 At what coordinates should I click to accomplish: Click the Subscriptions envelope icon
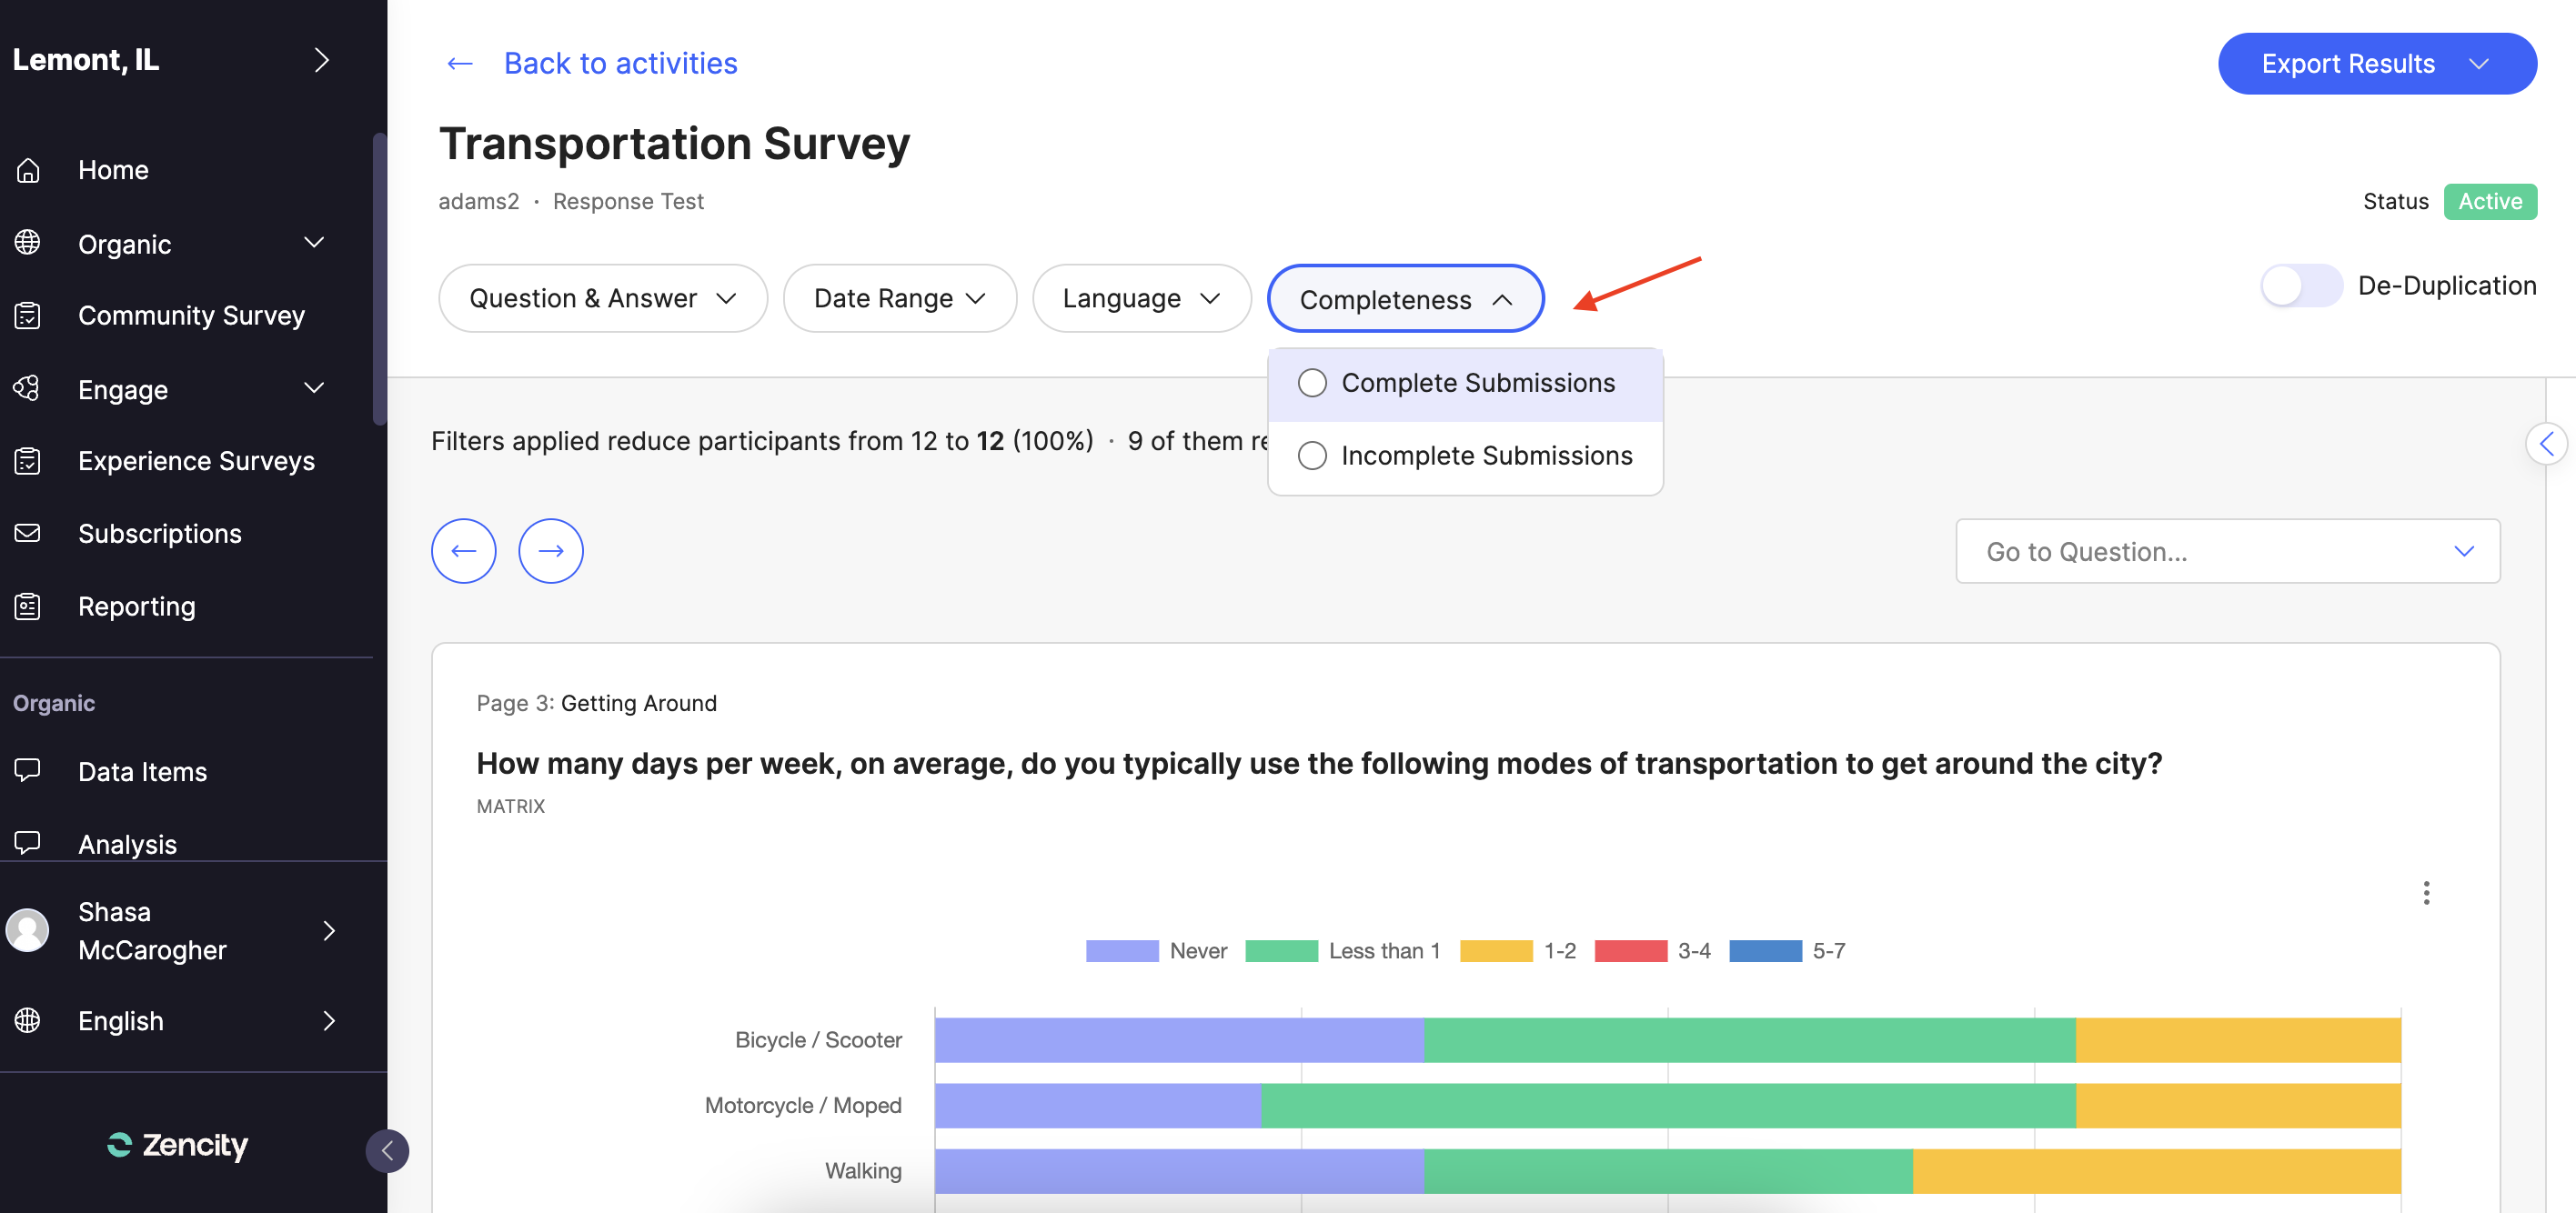[x=28, y=533]
